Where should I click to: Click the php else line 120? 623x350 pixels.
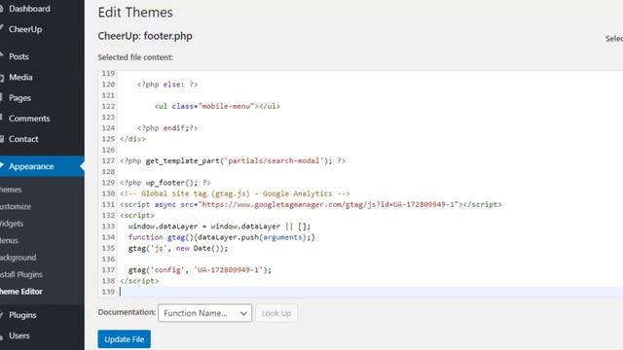click(167, 85)
